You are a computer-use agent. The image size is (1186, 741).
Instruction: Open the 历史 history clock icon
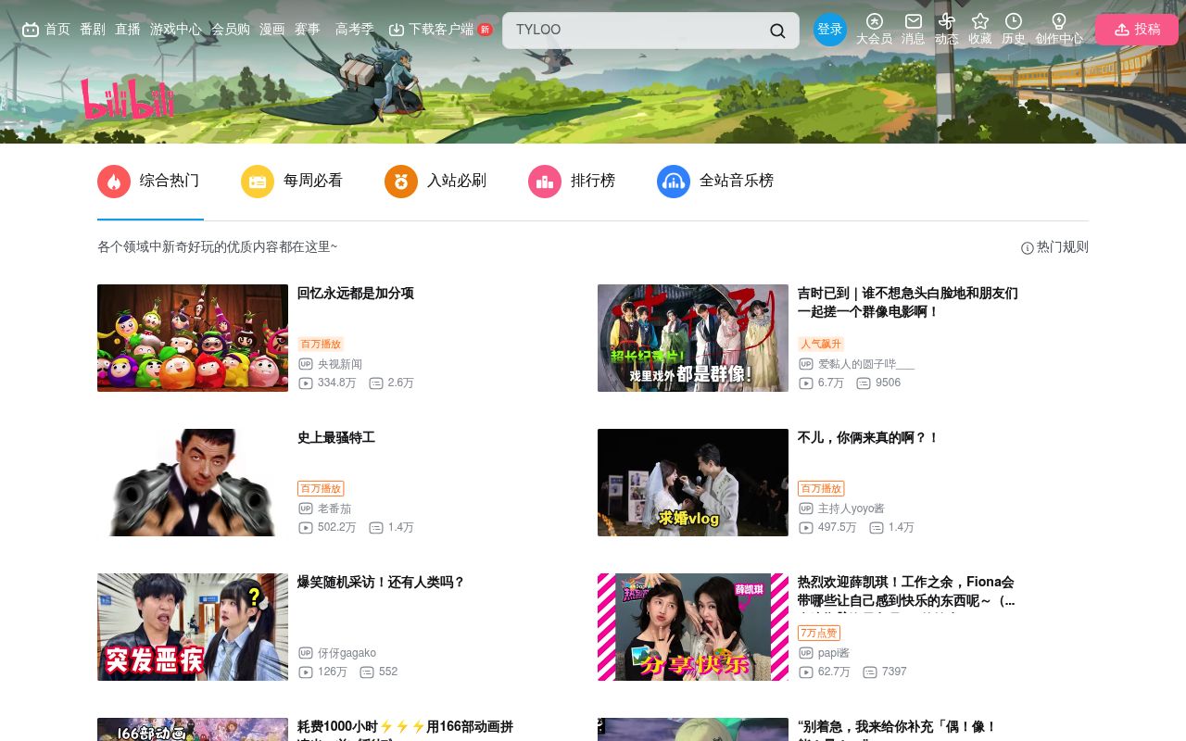click(x=1014, y=20)
